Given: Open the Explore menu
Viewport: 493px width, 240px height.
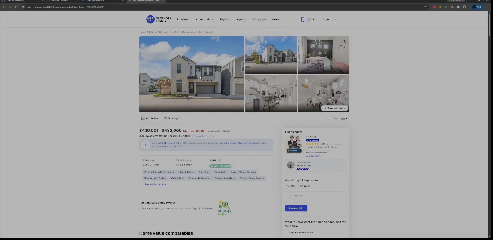Looking at the screenshot, I should pos(225,20).
